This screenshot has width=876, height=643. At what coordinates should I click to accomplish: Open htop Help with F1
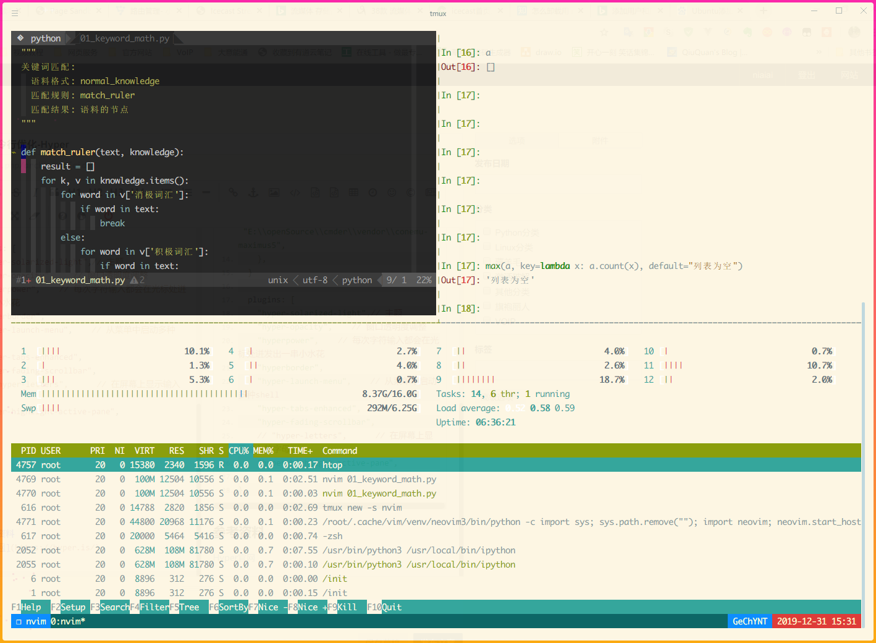tap(26, 607)
